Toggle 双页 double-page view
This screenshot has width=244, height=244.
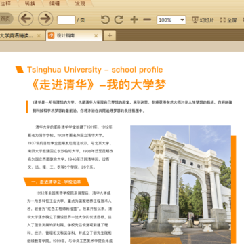click(x=5, y=19)
